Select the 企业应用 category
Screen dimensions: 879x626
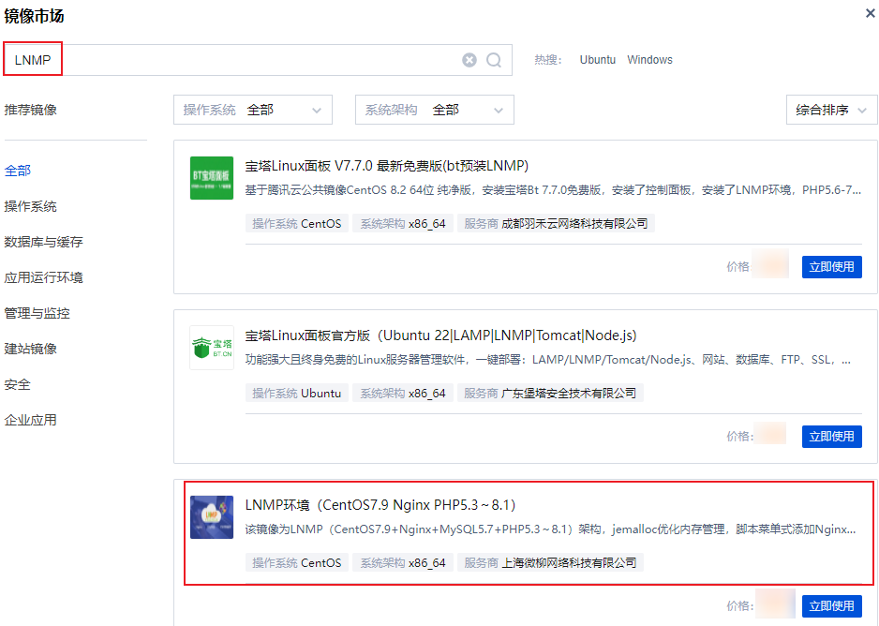pyautogui.click(x=30, y=420)
